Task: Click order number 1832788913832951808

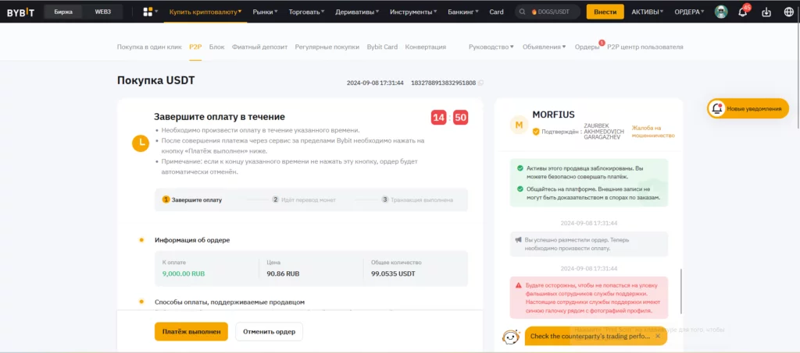Action: point(444,83)
